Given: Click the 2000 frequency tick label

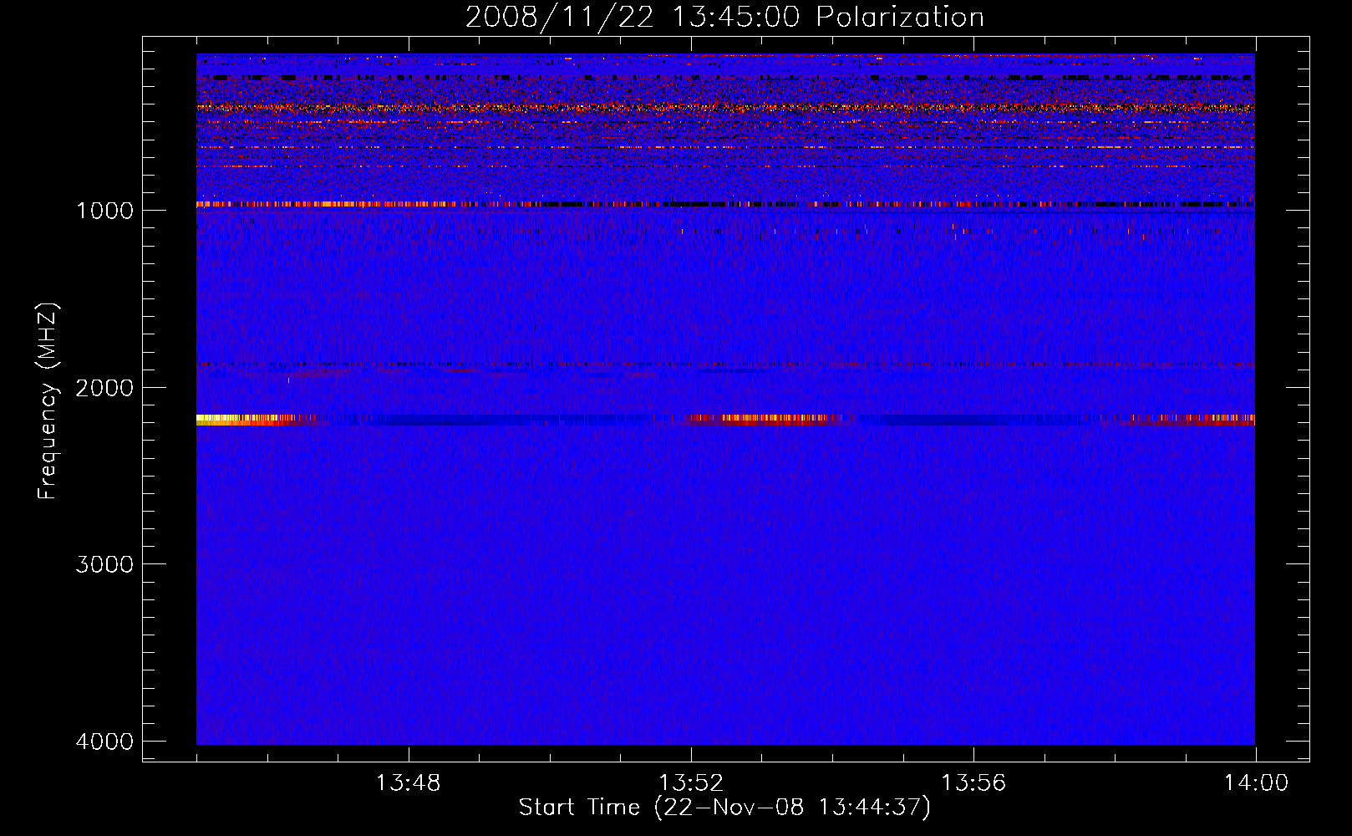Looking at the screenshot, I should point(104,387).
